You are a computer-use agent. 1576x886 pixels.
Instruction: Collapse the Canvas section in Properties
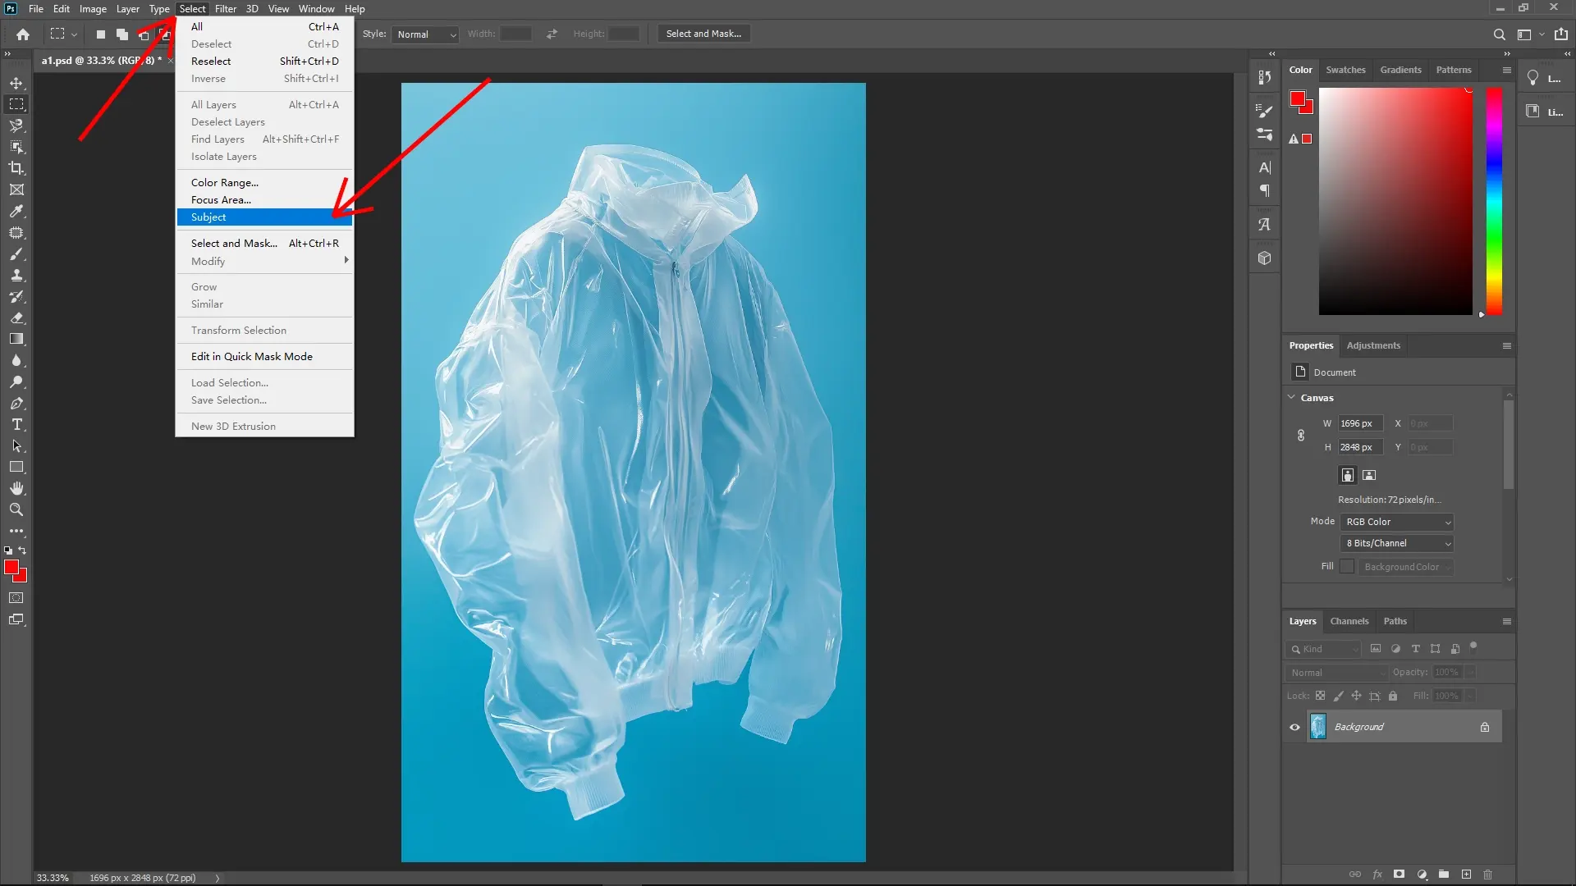1291,397
